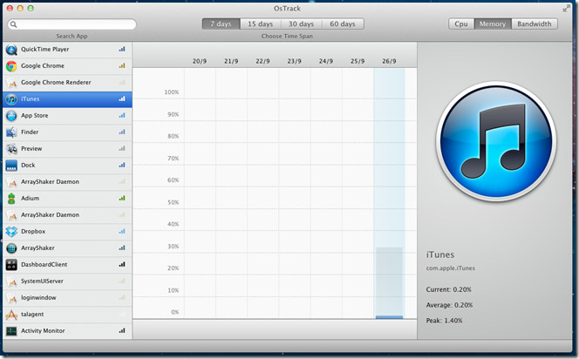Switch time span to 15 days
Screen dimensions: 579x359
pyautogui.click(x=261, y=24)
